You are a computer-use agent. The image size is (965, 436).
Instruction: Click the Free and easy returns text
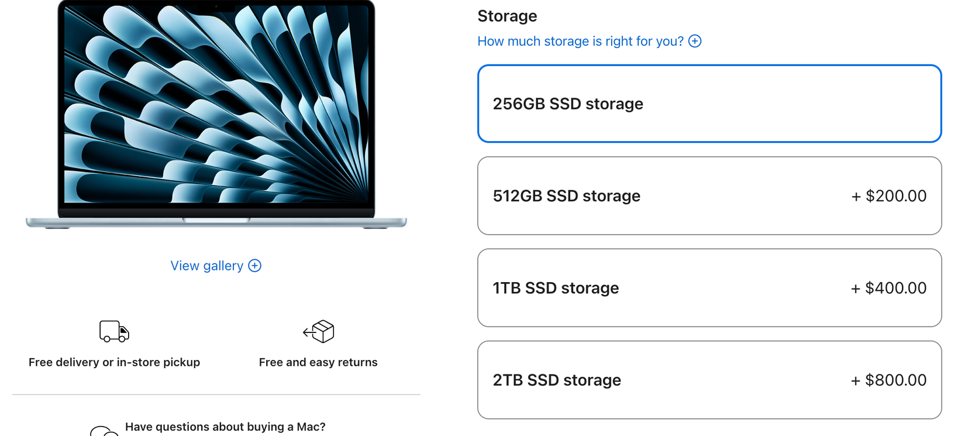[x=318, y=362]
